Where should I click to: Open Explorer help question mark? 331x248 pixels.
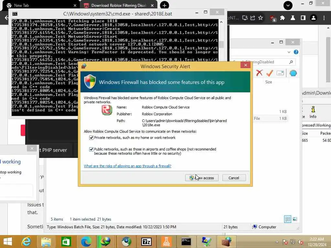[296, 52]
